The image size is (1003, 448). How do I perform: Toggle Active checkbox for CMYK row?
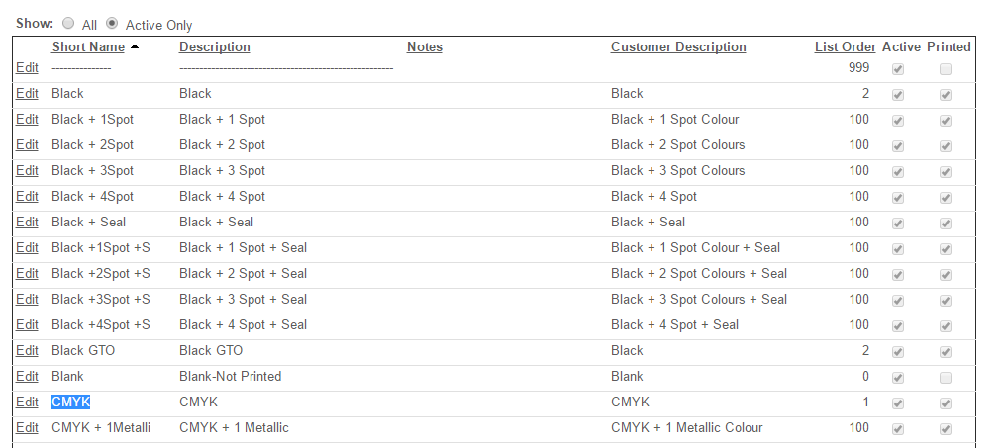(x=898, y=403)
